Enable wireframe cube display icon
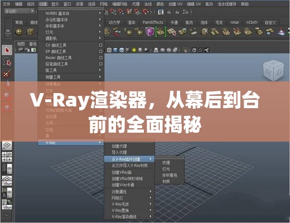This screenshot has height=223, width=290. [x=109, y=50]
